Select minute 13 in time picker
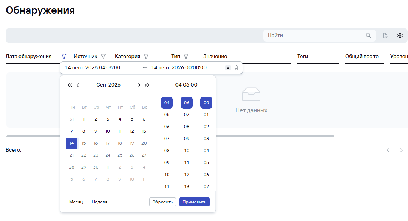408x221 pixels. (x=187, y=187)
